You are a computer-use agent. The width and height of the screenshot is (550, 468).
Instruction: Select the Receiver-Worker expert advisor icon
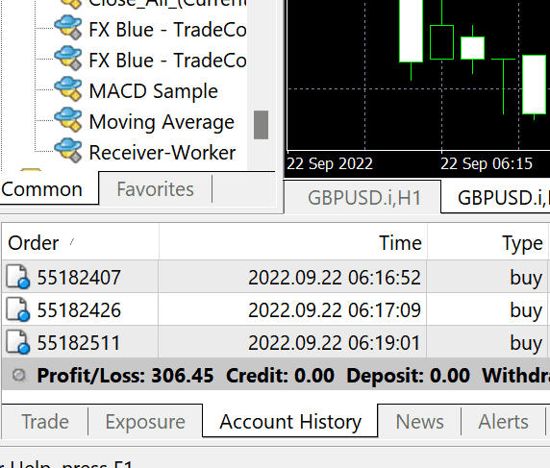coord(68,151)
